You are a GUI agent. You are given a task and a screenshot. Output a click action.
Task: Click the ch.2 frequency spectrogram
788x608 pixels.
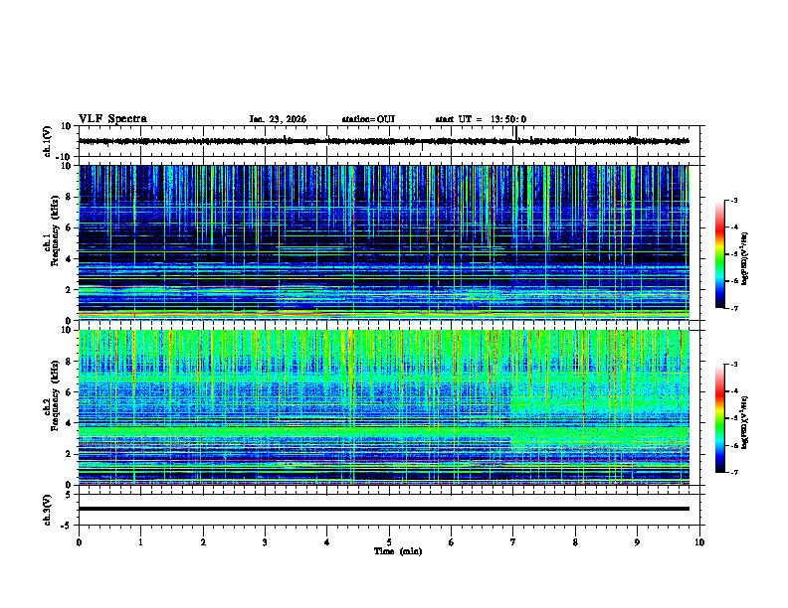click(384, 407)
